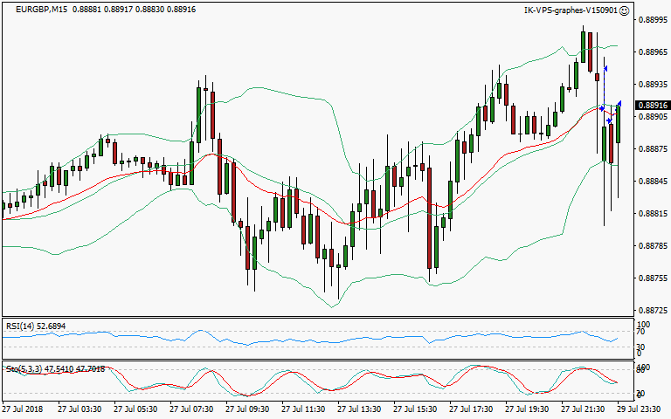Click price level 0.88965 on the axis
Image resolution: width=671 pixels, height=419 pixels.
point(653,52)
